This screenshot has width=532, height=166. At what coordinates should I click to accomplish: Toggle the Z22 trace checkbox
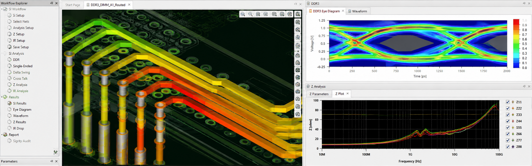coord(508,108)
